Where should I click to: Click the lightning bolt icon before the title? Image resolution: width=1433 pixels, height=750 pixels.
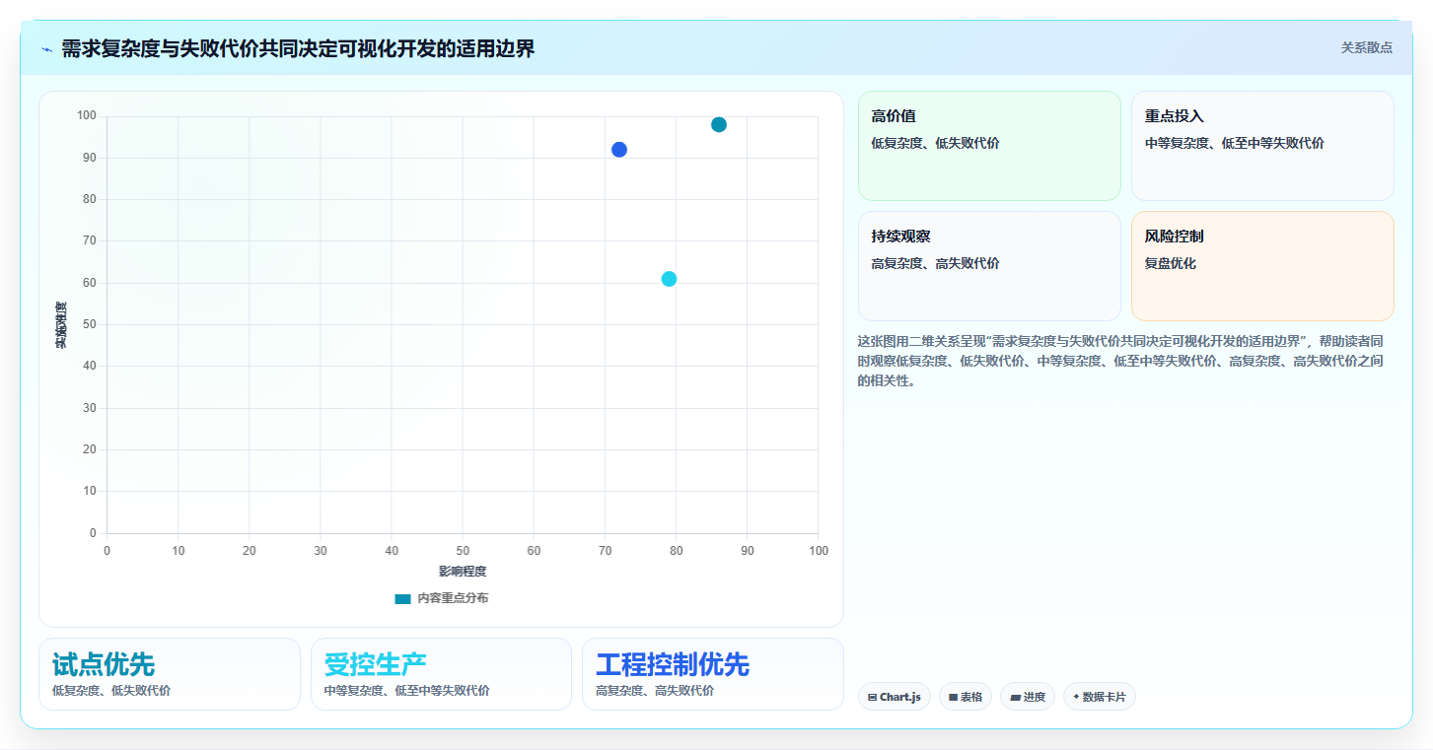(x=46, y=49)
